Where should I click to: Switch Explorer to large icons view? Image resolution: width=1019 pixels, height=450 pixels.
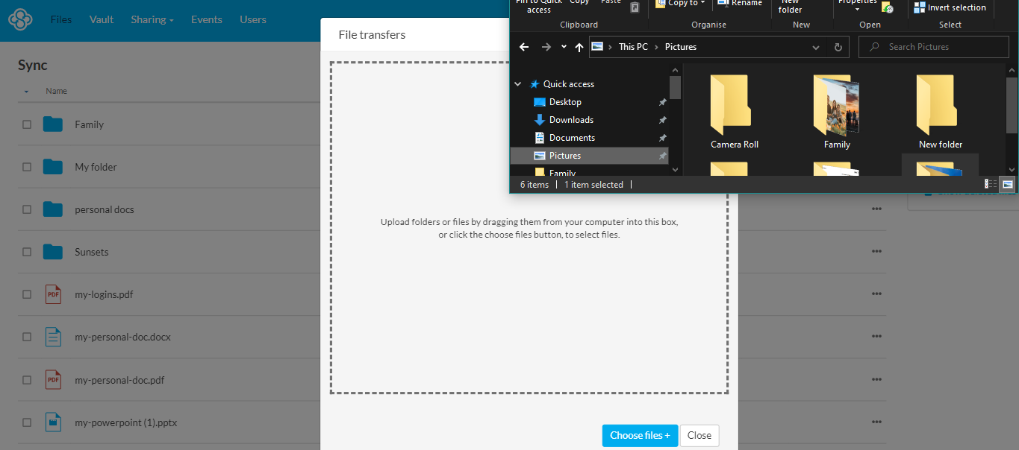click(1007, 184)
